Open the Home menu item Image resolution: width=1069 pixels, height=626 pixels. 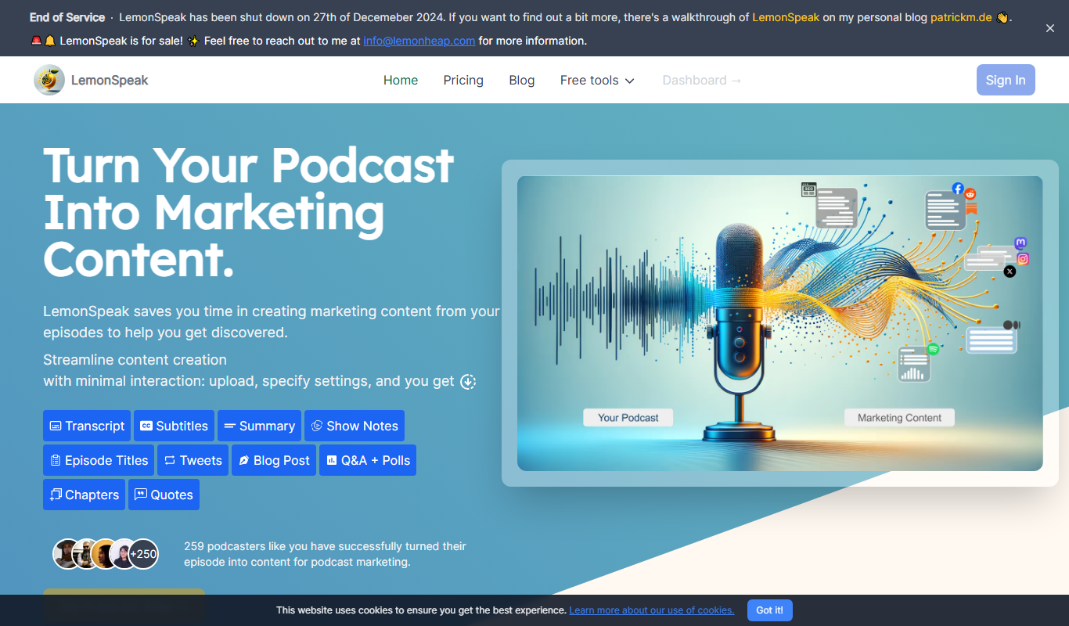[401, 80]
